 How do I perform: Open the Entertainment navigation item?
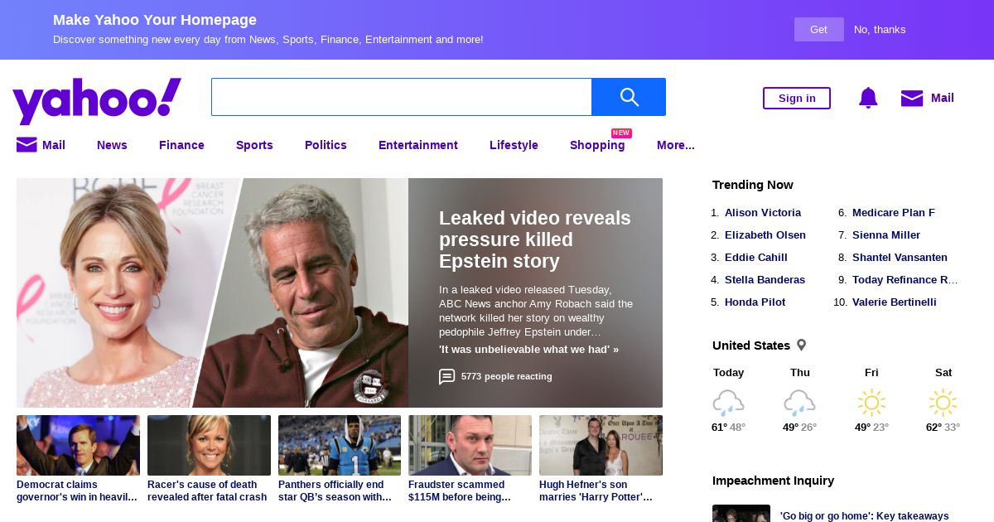point(418,145)
